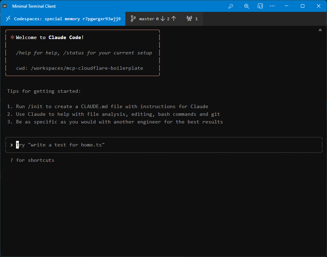Screen dimensions: 327x257
Task: Open the master git branch status item
Action: click(153, 19)
